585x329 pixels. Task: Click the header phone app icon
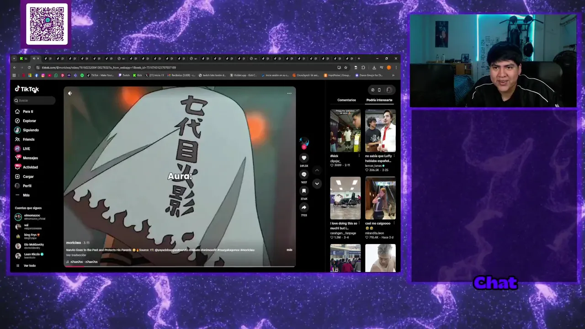coord(379,90)
